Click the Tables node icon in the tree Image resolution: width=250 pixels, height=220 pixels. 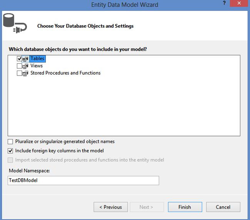click(x=25, y=59)
